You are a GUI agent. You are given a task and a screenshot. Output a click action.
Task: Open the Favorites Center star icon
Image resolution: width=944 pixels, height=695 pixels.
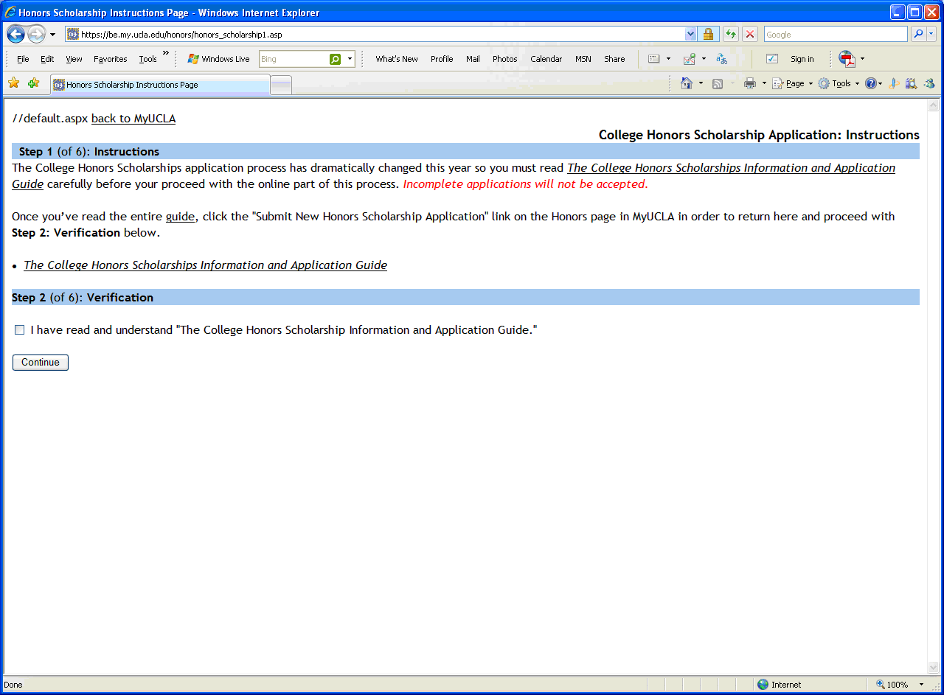pos(13,83)
